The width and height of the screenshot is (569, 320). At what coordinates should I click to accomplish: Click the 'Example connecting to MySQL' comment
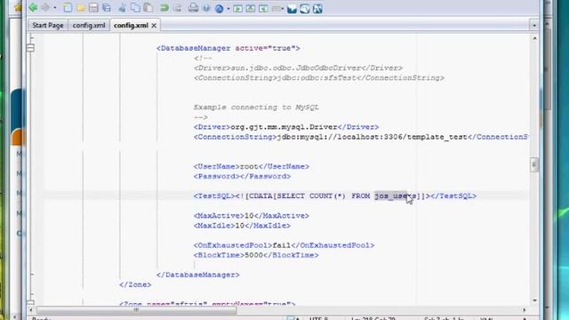click(x=256, y=108)
